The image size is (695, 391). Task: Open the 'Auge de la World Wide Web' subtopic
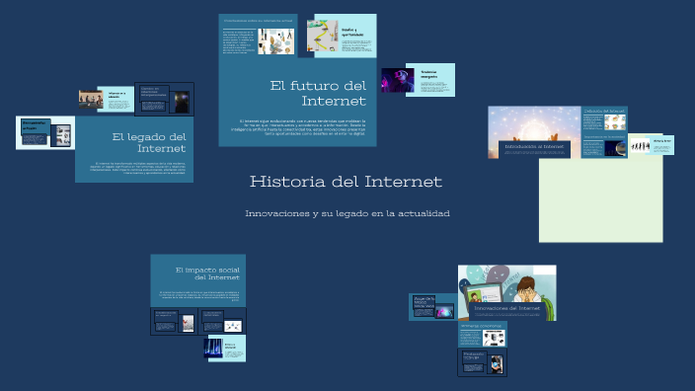[x=433, y=307]
